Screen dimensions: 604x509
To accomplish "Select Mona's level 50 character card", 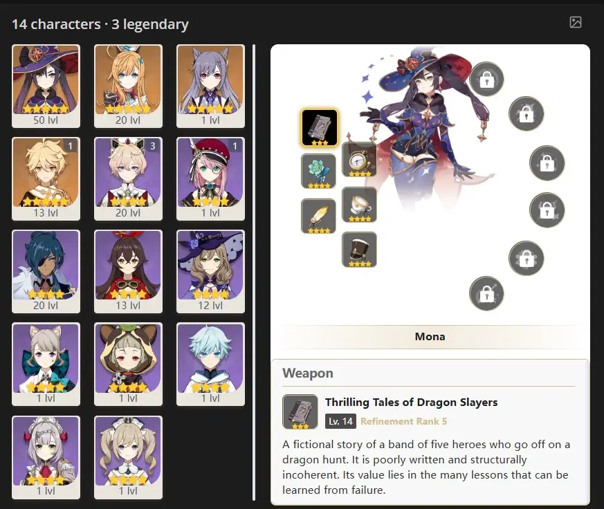I will click(x=46, y=86).
